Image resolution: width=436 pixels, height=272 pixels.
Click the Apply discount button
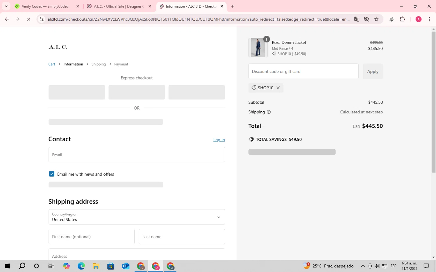point(373,71)
